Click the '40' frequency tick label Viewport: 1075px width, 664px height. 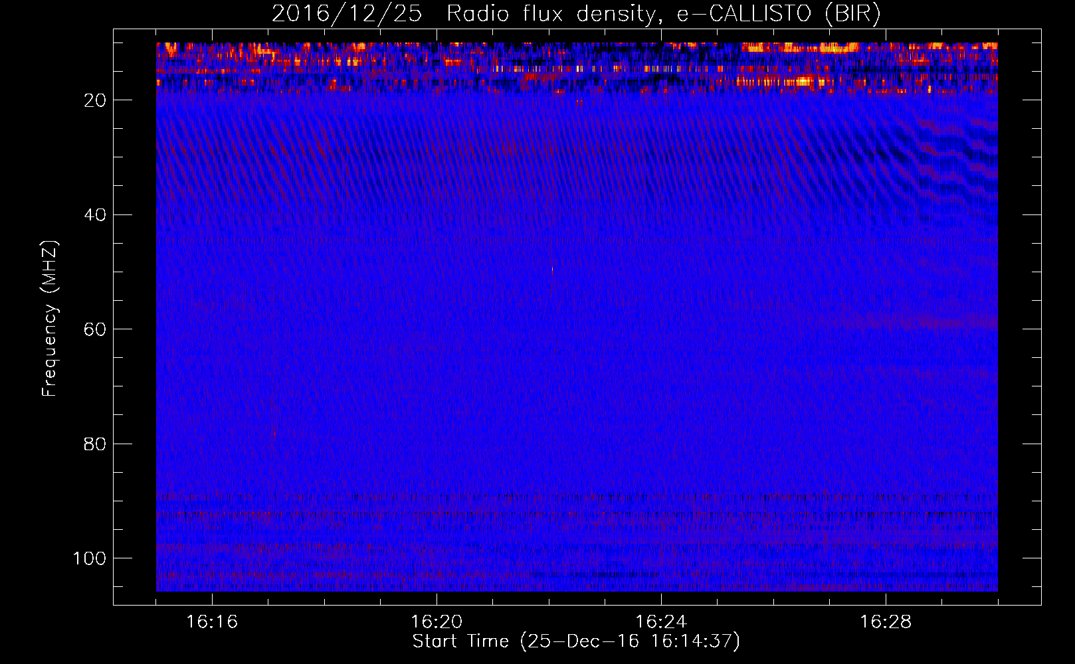(x=96, y=215)
